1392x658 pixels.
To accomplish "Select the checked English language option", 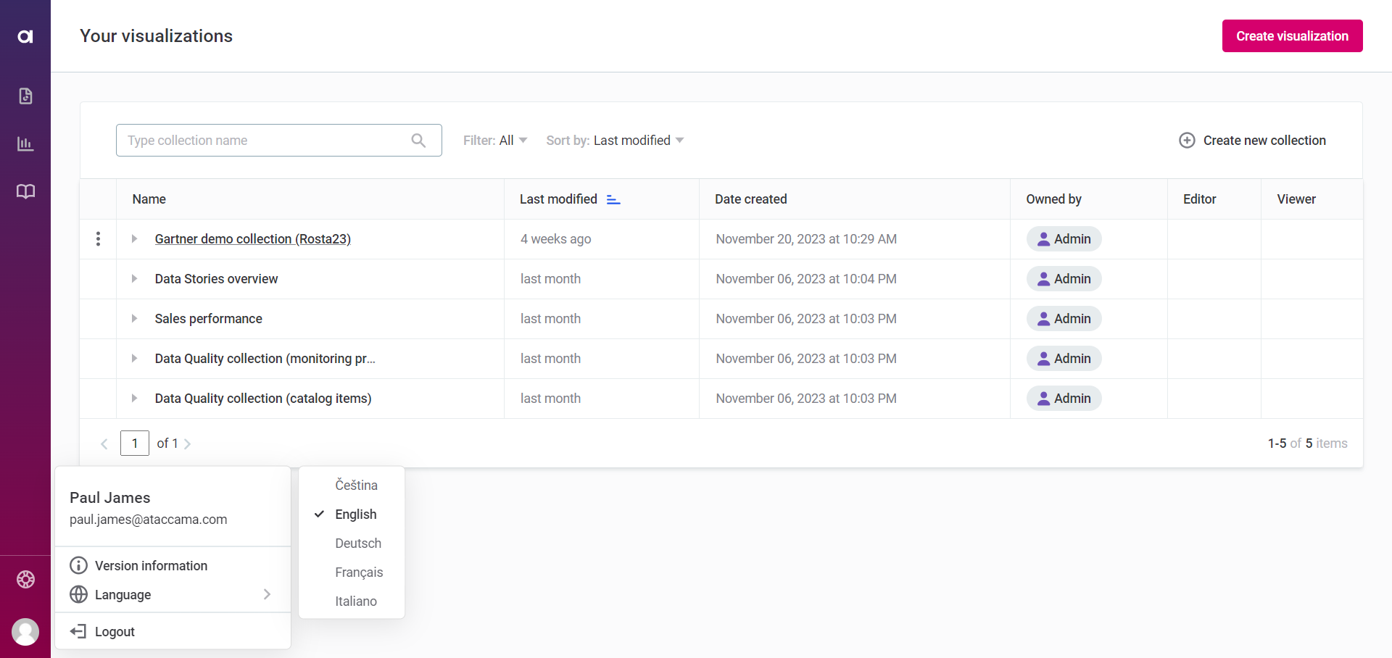I will [x=355, y=514].
